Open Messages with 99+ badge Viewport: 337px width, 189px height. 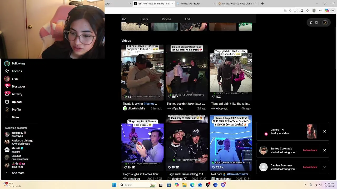15,86
